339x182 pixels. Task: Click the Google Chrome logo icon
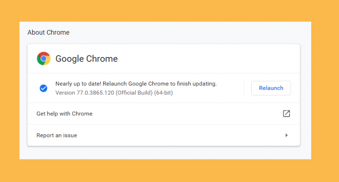tap(43, 58)
